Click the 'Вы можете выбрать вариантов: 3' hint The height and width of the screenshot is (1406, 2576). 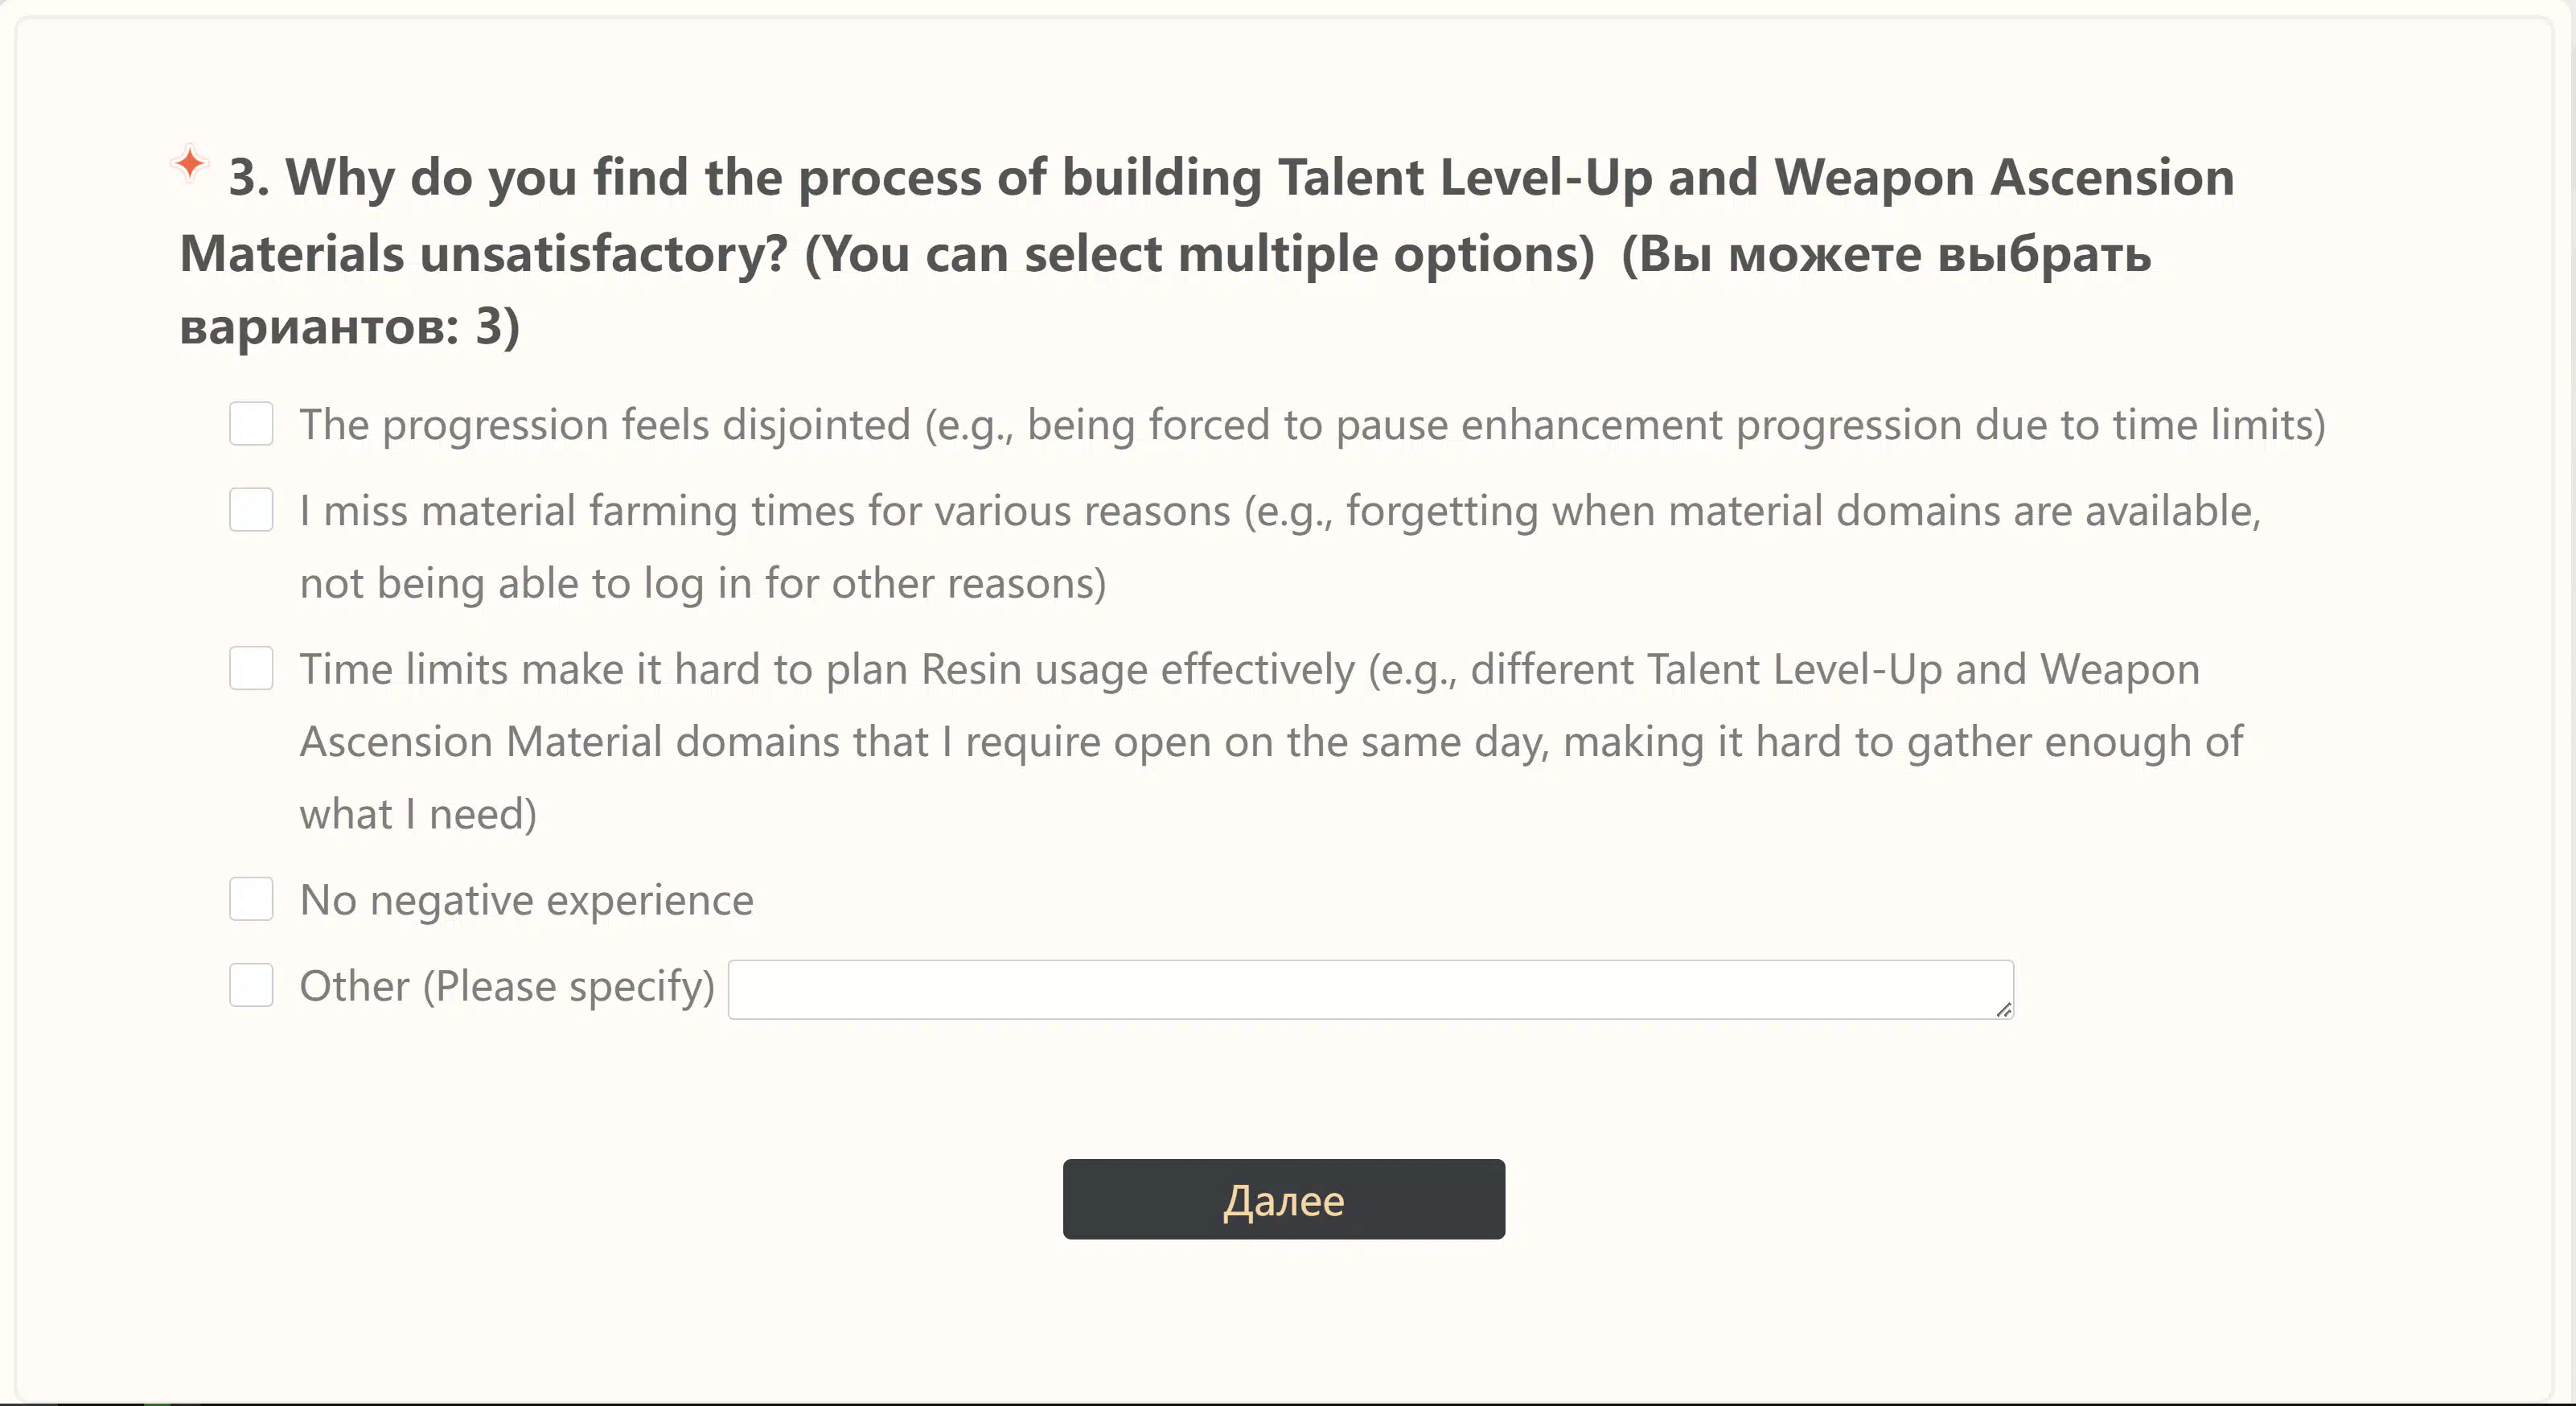pos(1165,289)
